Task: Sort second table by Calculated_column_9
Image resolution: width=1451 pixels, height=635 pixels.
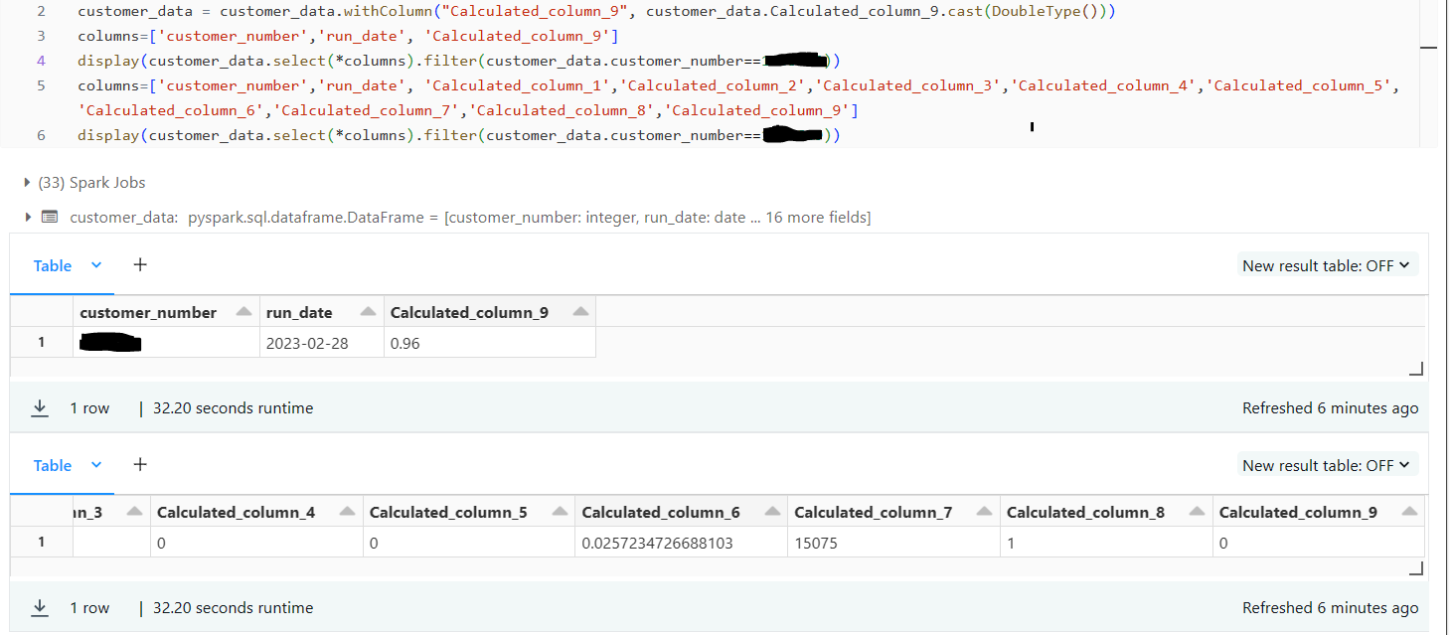Action: pyautogui.click(x=1409, y=512)
